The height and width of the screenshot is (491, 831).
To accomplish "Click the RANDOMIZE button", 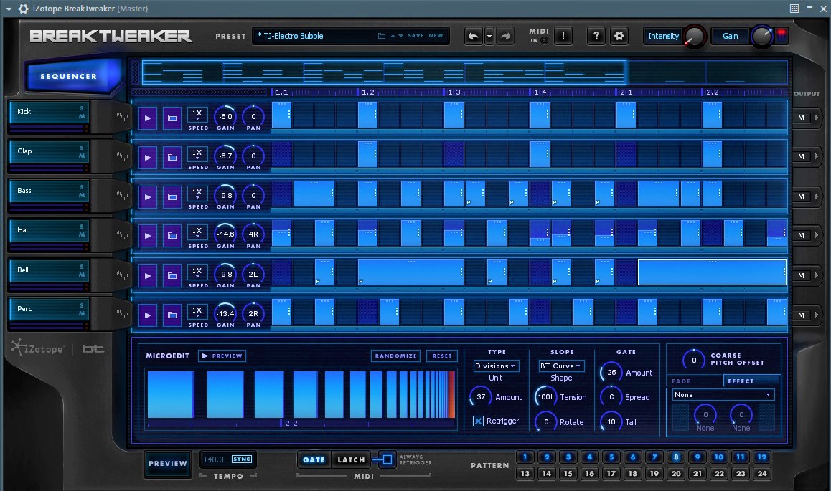I will pos(395,356).
